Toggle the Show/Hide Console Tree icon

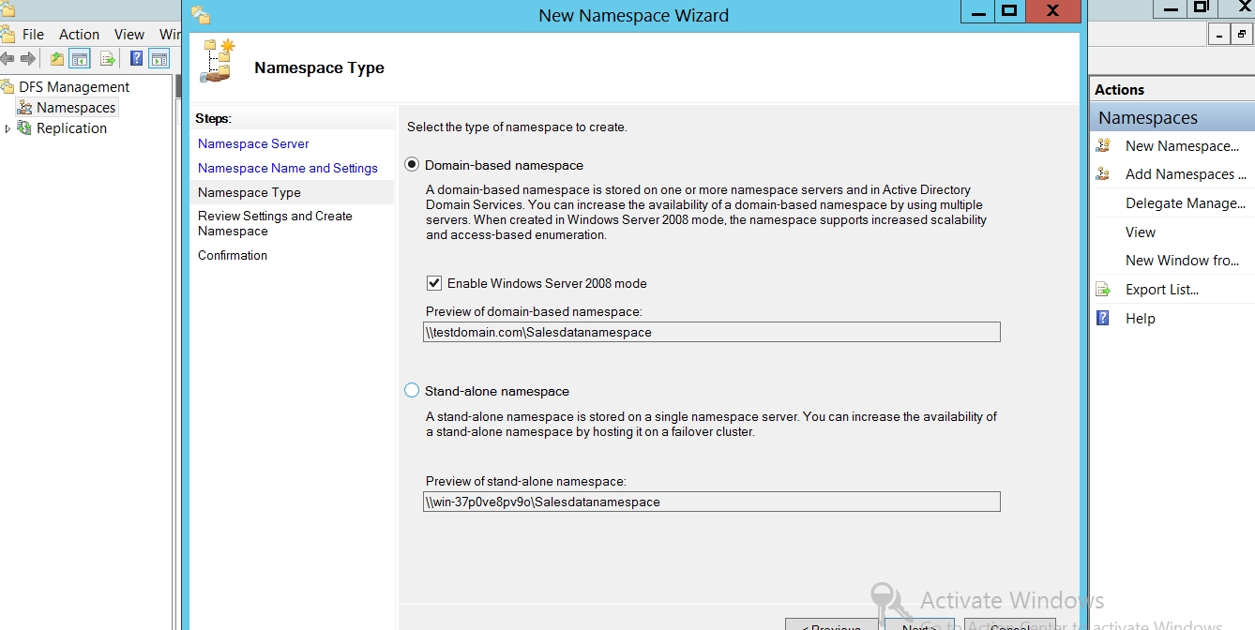(x=81, y=59)
